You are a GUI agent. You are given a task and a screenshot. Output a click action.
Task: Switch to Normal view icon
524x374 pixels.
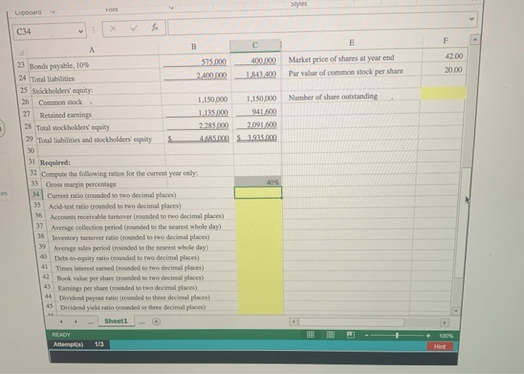[x=311, y=334]
